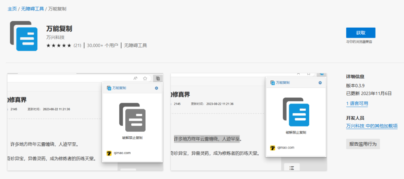Click the 已更新 2023年11月6日 text

coord(369,93)
